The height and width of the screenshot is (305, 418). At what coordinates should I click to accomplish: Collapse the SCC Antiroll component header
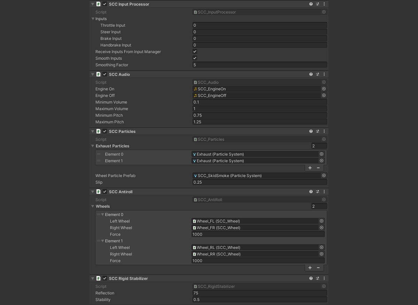click(93, 191)
